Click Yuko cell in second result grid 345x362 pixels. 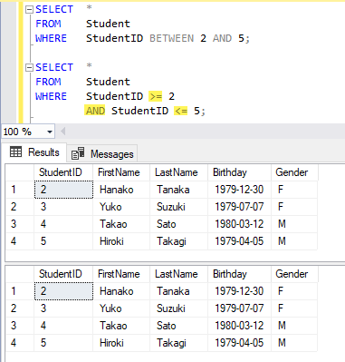pyautogui.click(x=121, y=308)
